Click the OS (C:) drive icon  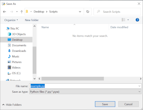click(x=9, y=73)
